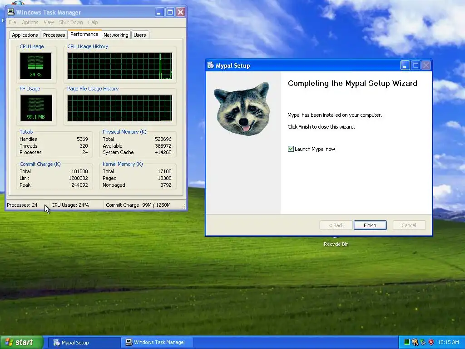This screenshot has width=465, height=349.
Task: Click status bar text Processes: 24
Action: pyautogui.click(x=22, y=205)
